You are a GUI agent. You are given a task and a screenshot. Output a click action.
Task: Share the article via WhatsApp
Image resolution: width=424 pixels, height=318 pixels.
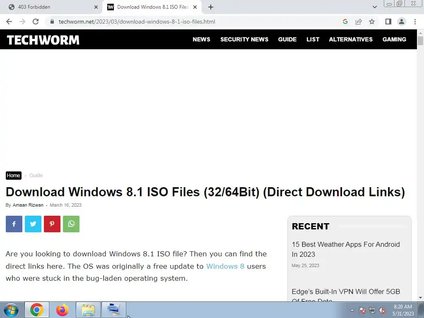[x=71, y=224]
